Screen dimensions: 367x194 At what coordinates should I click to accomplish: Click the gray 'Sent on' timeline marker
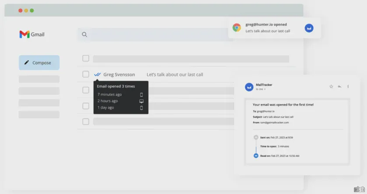[256, 137]
